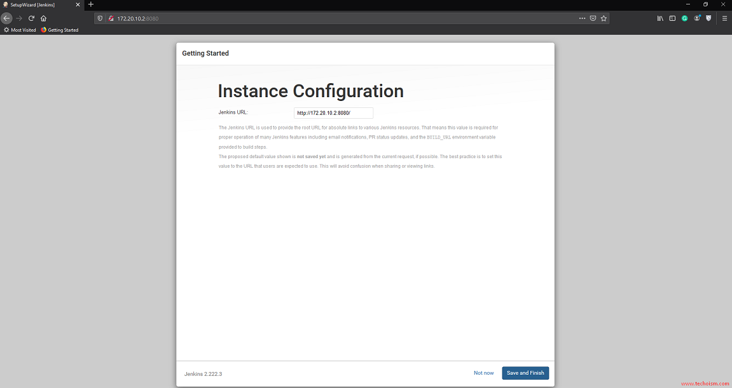Restore down the Firefox window

705,4
